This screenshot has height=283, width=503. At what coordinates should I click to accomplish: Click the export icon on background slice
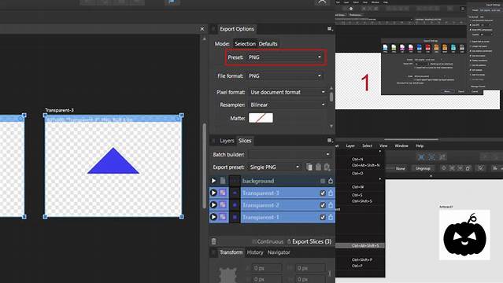pyautogui.click(x=331, y=181)
